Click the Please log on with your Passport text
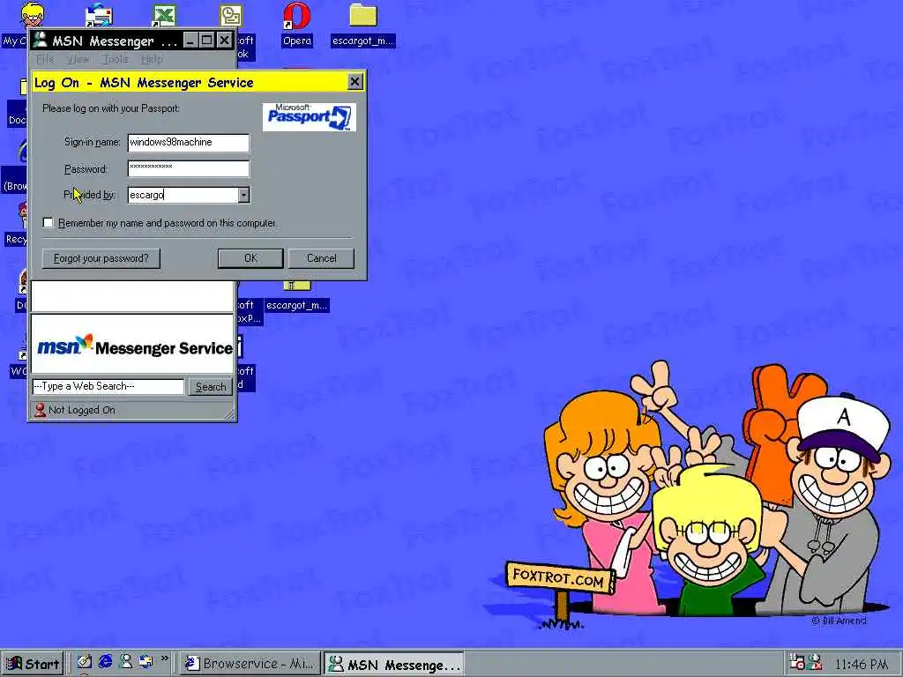 click(110, 108)
